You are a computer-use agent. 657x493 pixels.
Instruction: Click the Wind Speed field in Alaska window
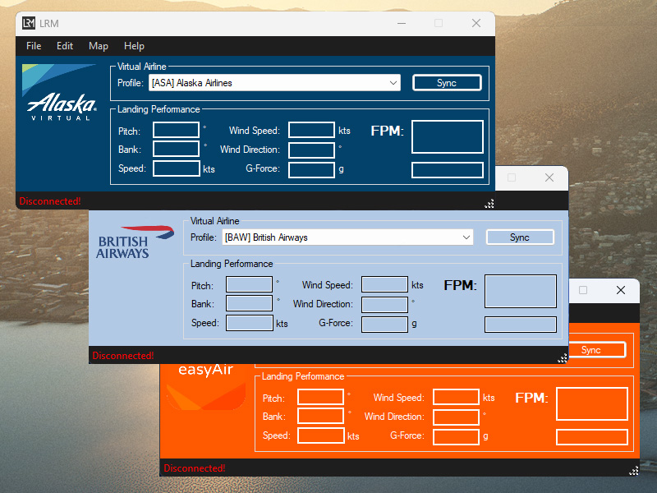coord(311,130)
